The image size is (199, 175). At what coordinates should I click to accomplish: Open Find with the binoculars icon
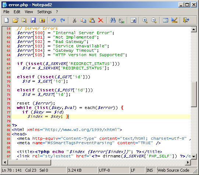click(x=113, y=20)
